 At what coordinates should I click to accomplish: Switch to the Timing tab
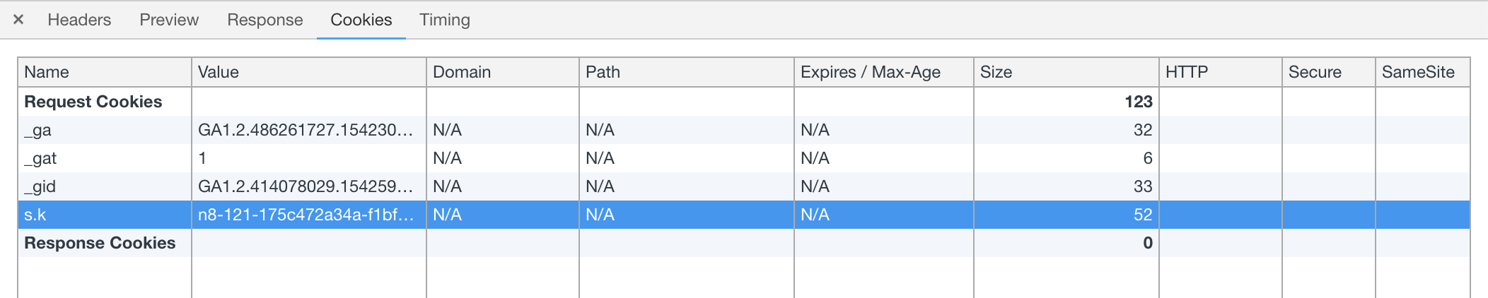click(445, 20)
